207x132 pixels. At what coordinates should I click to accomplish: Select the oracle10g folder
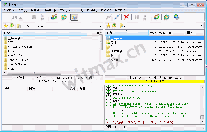pos(13,55)
